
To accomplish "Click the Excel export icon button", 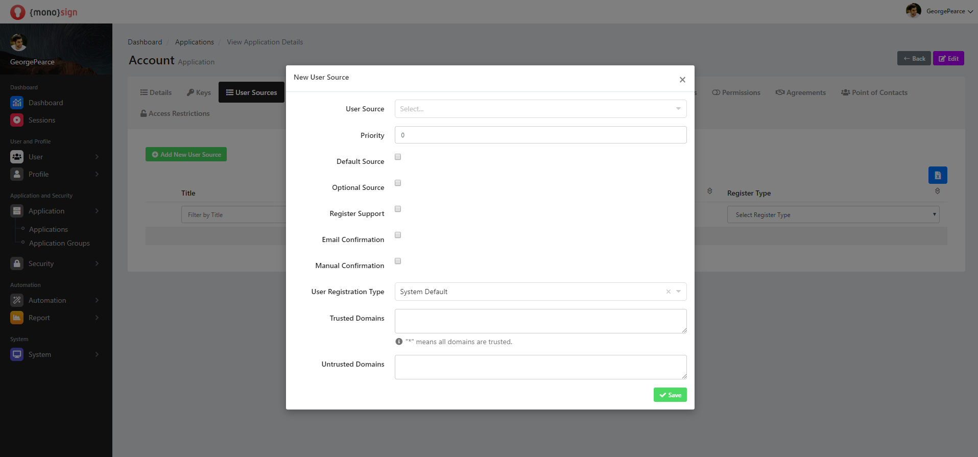I will click(x=938, y=175).
